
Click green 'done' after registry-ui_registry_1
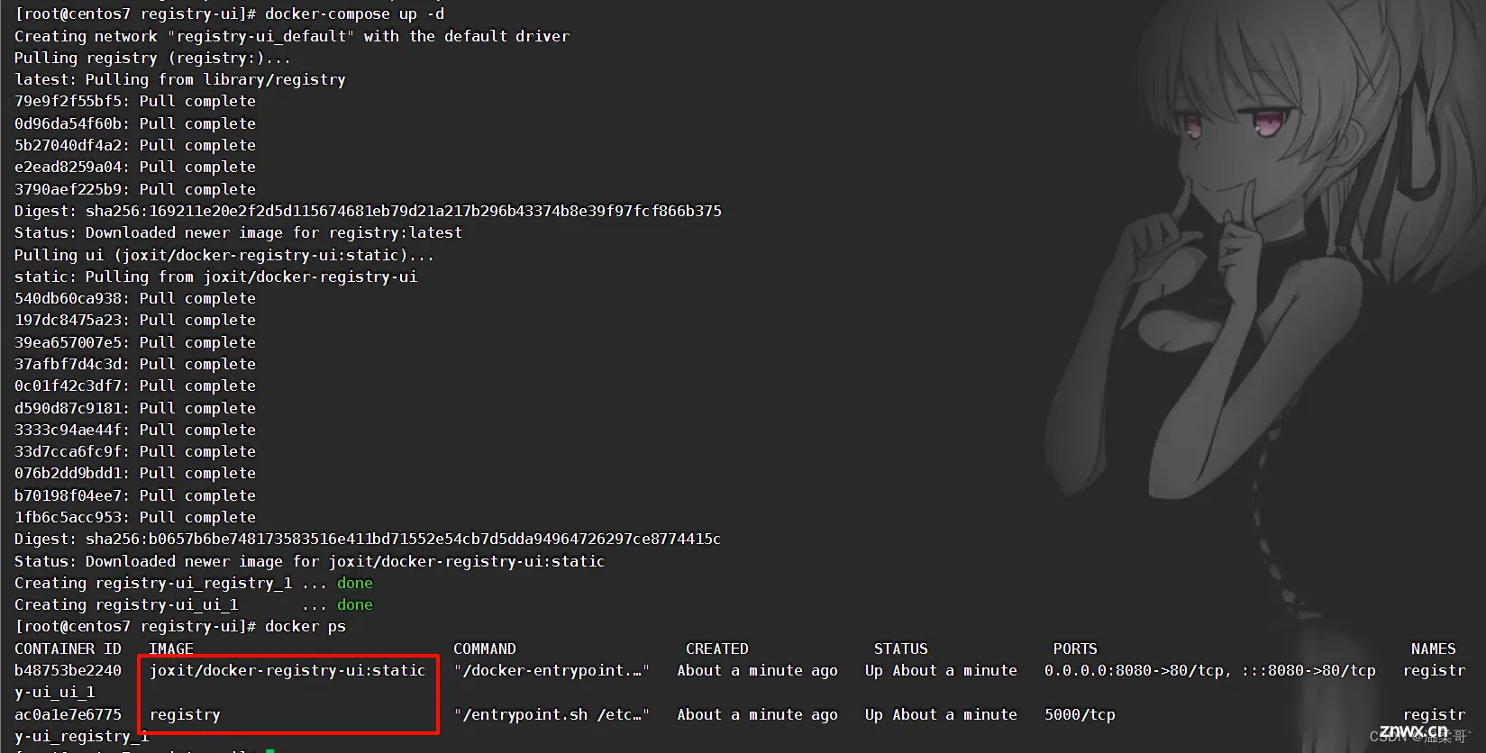pyautogui.click(x=355, y=583)
